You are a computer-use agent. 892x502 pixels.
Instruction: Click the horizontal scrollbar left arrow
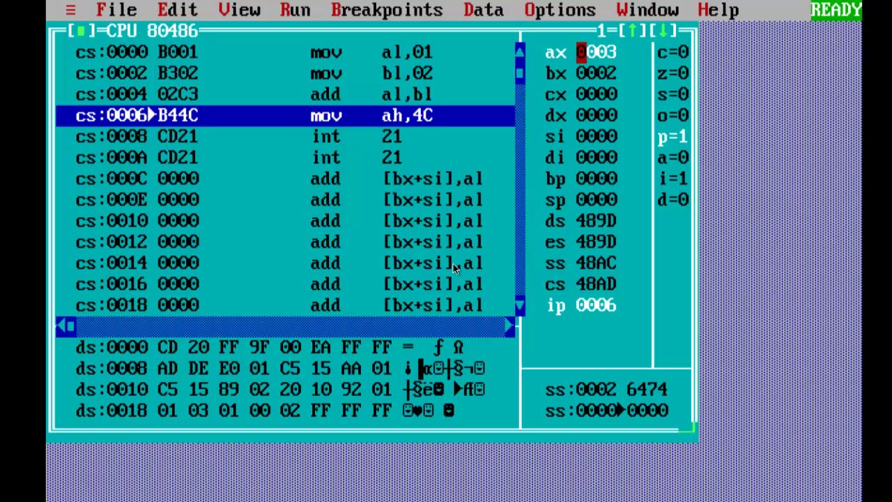coord(61,326)
